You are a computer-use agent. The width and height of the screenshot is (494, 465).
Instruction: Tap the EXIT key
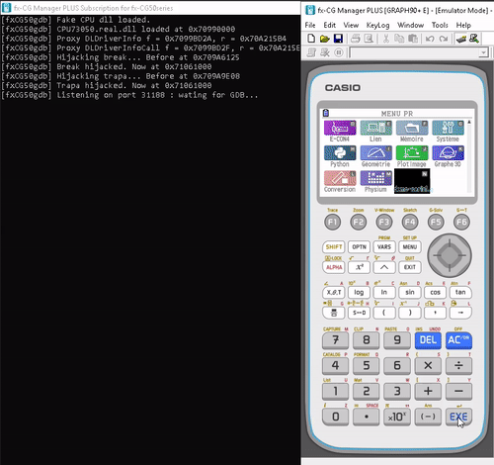click(410, 267)
